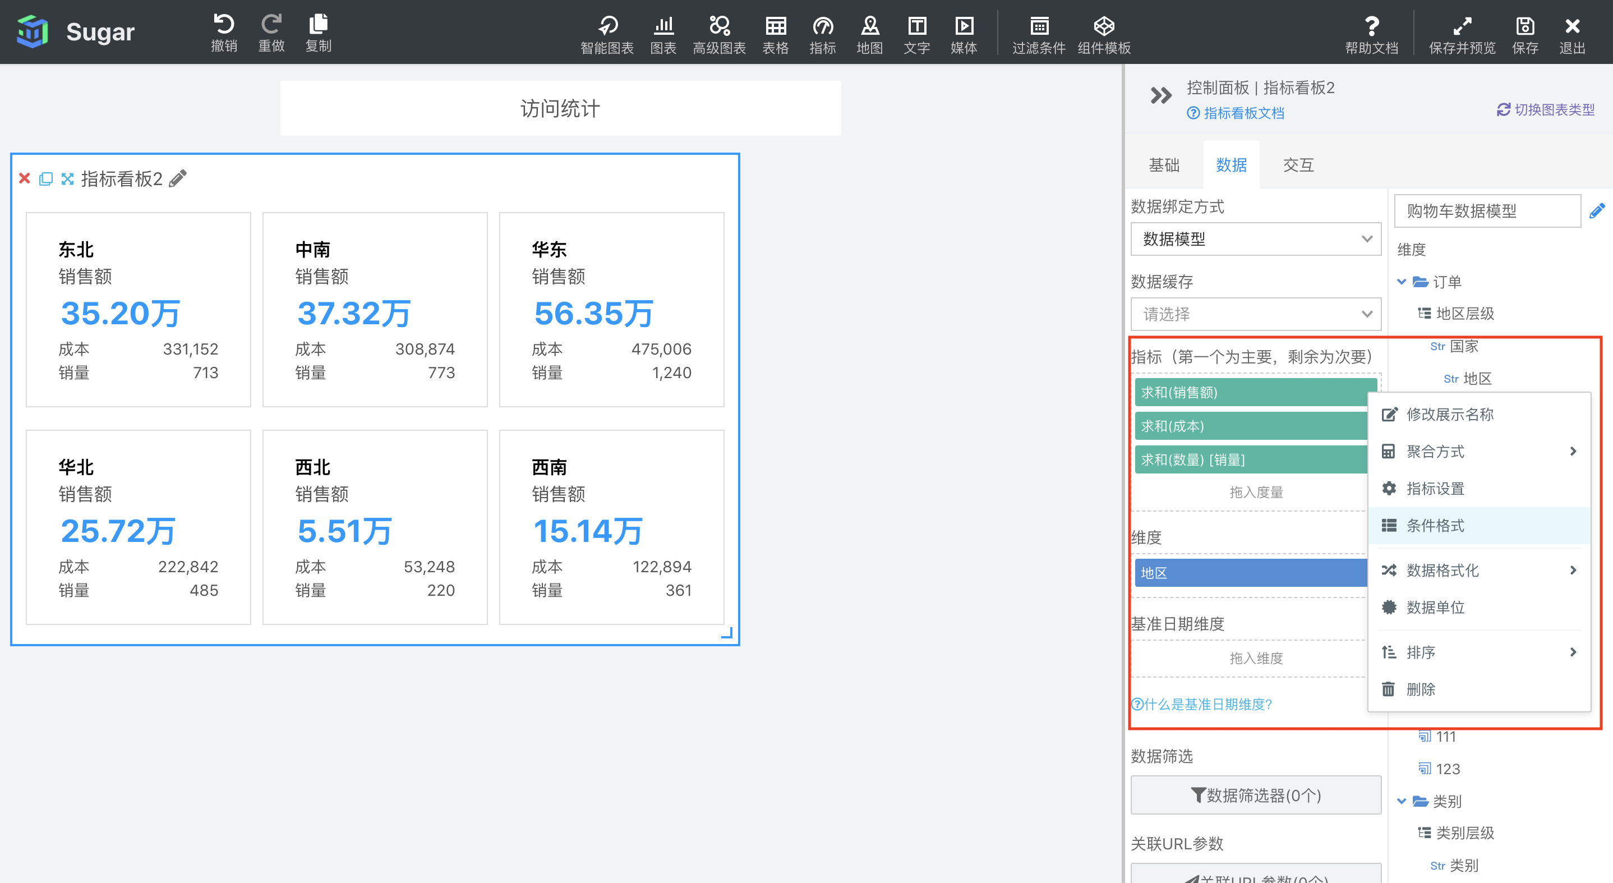Choose 修改展示名称 from the context menu
Screen dimensions: 1613x883
1479,414
